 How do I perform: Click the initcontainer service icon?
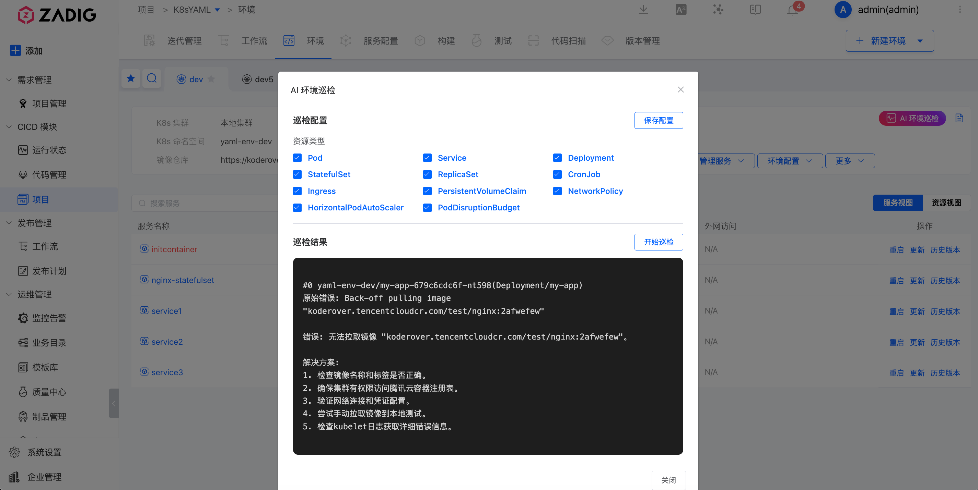click(x=144, y=249)
